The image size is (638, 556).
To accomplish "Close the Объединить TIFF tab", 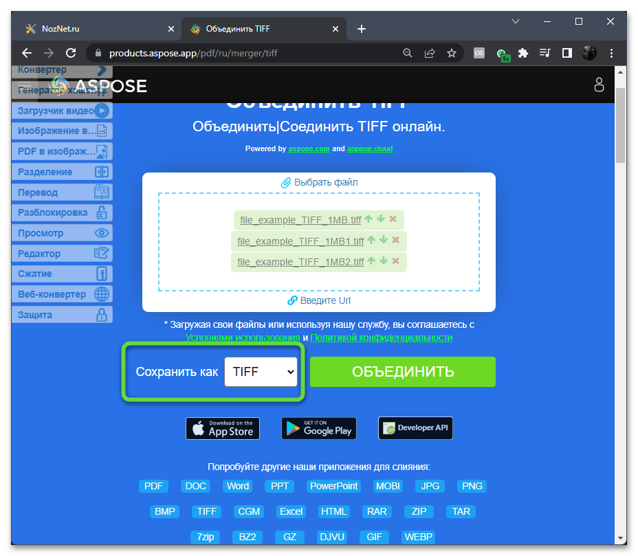I will [x=335, y=29].
